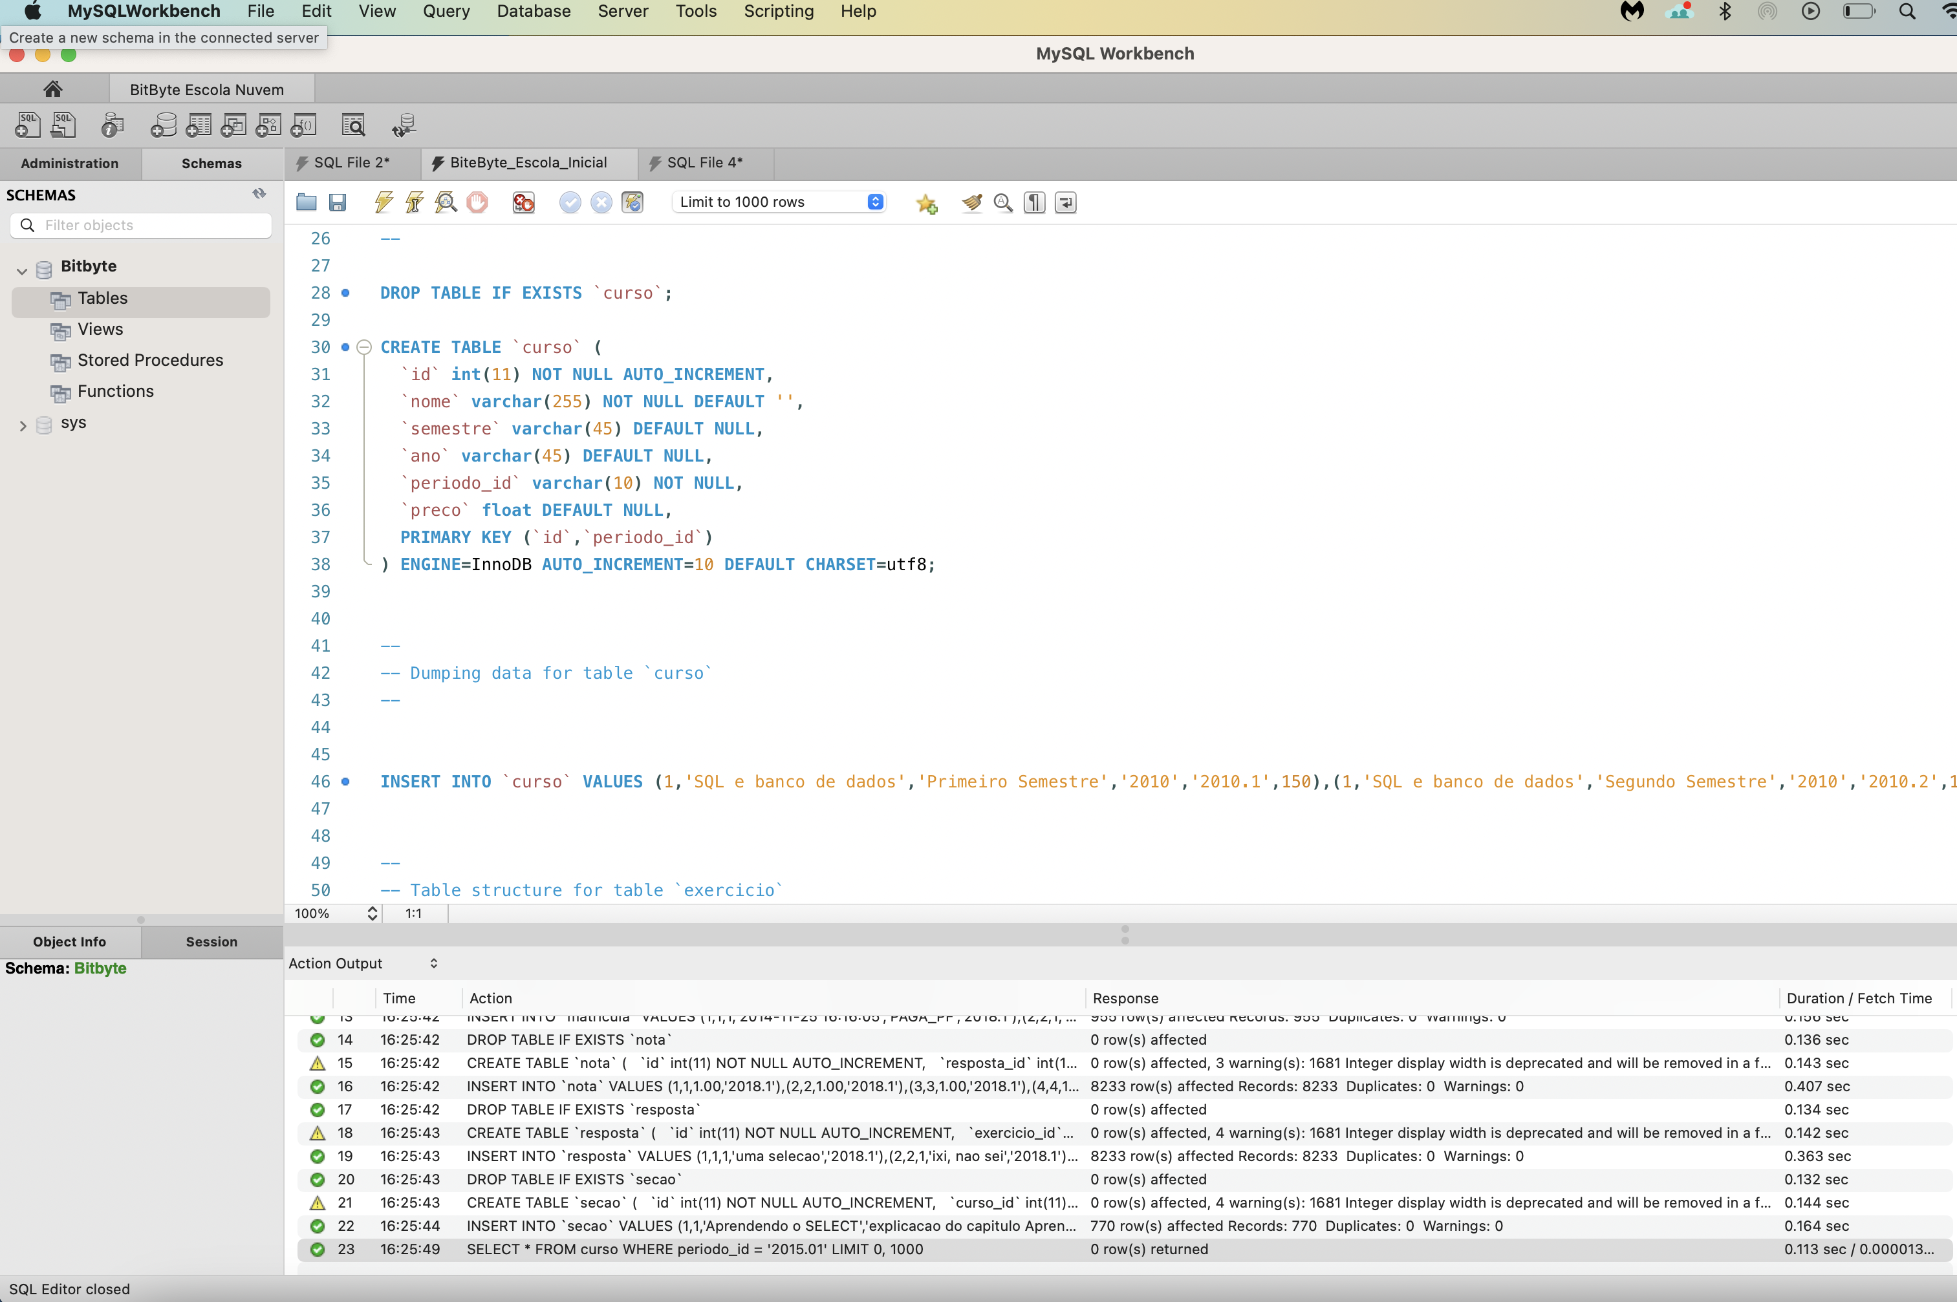Click the output pane splitter handle
This screenshot has height=1302, width=1957.
(x=1125, y=935)
